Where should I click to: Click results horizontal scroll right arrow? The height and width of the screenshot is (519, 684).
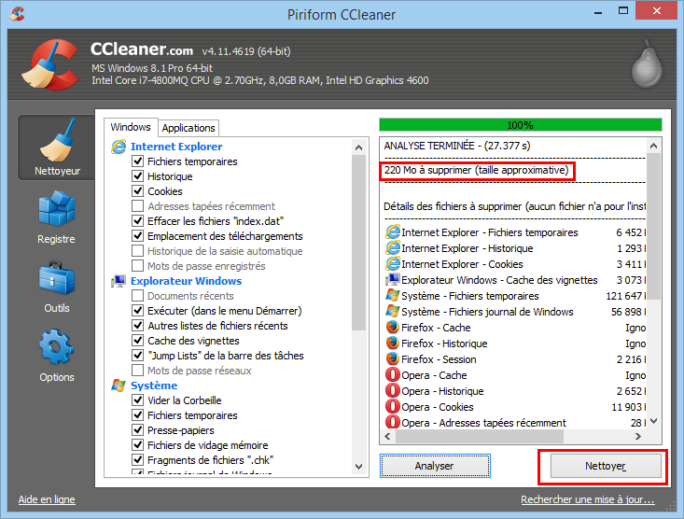[x=638, y=436]
